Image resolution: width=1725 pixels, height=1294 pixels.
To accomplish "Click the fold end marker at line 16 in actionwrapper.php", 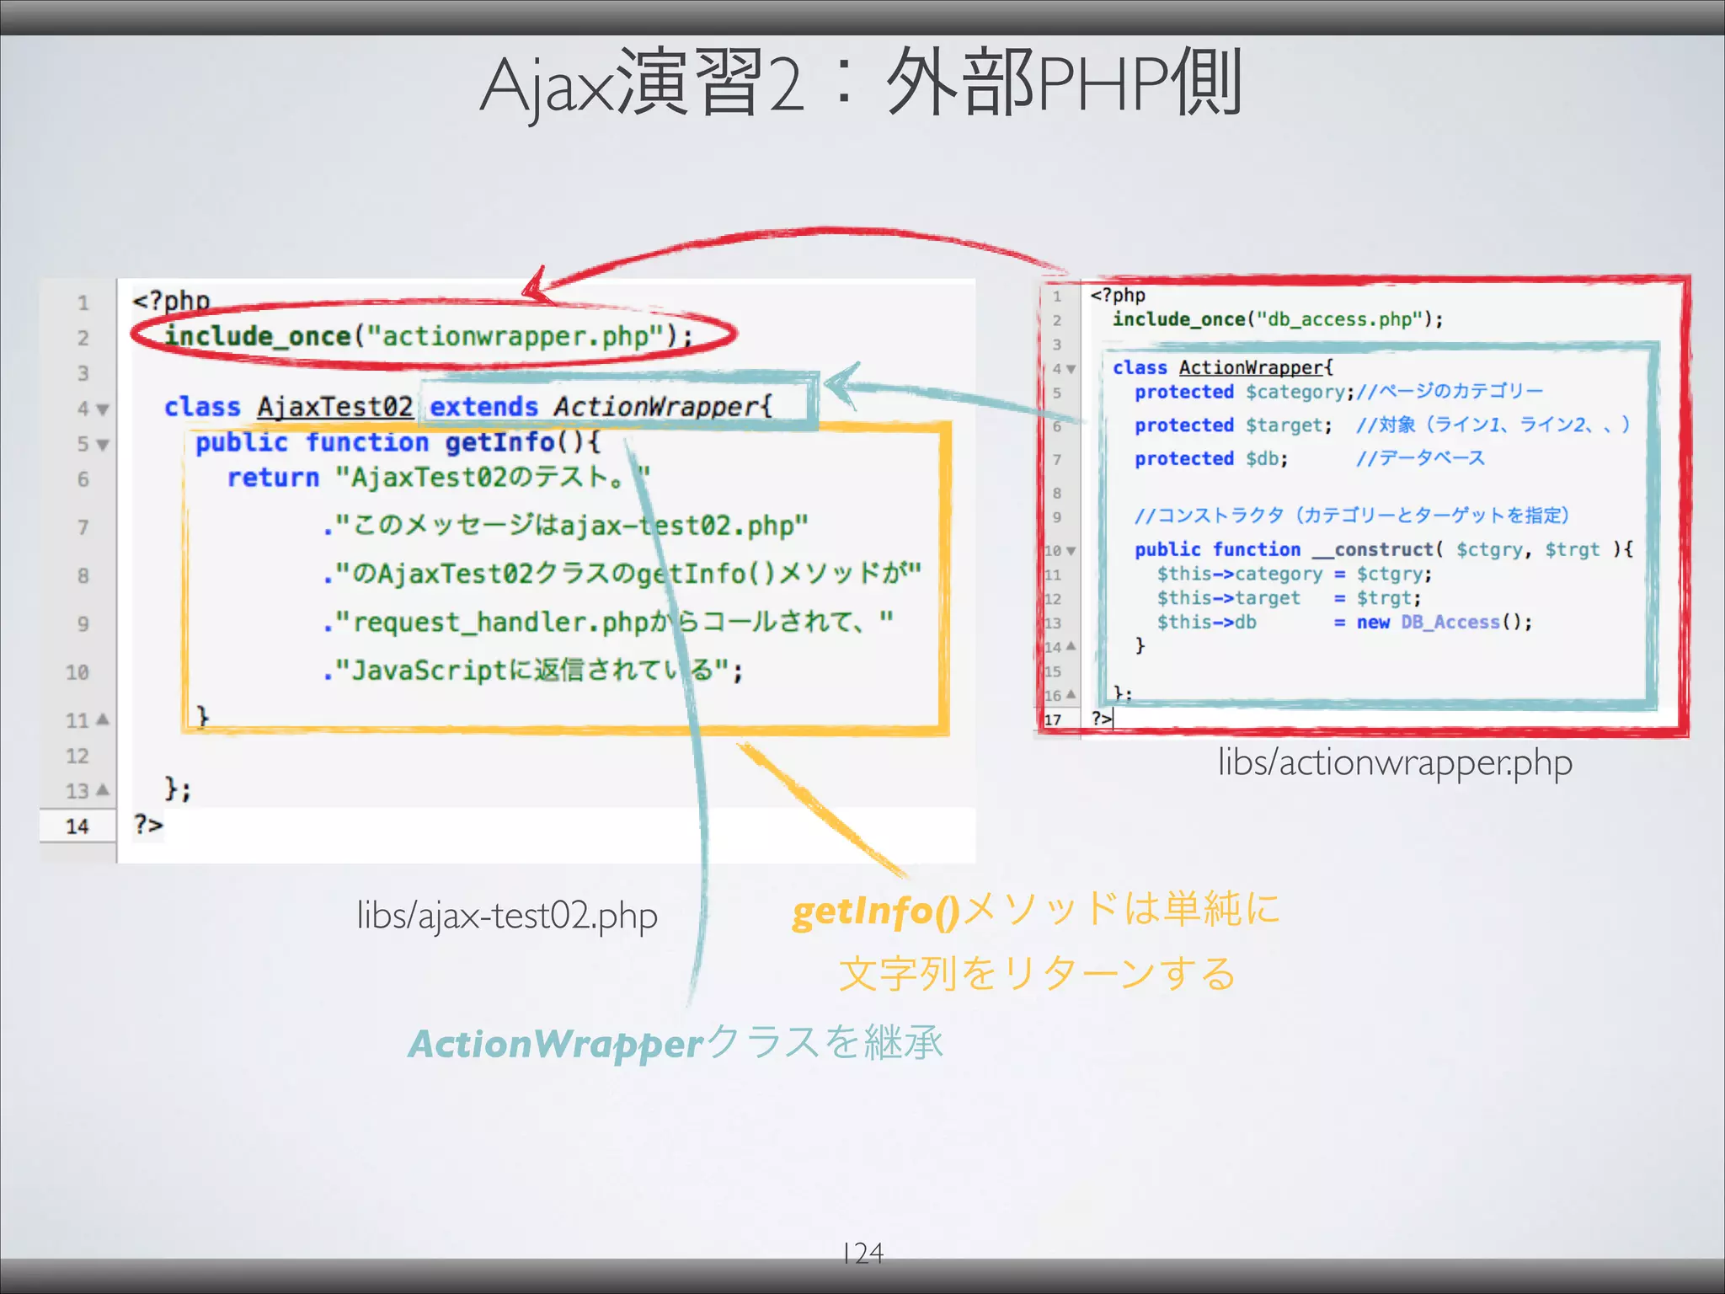I will (x=1071, y=695).
